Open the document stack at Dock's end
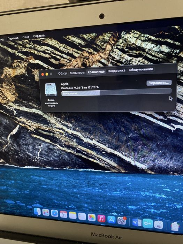The image size is (183, 244). pyautogui.click(x=175, y=227)
